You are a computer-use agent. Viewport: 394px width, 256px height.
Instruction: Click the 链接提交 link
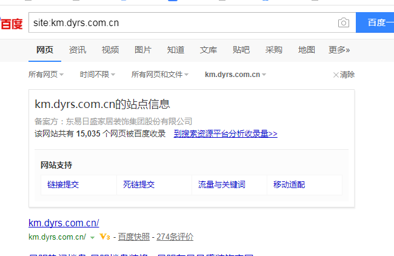coord(63,184)
